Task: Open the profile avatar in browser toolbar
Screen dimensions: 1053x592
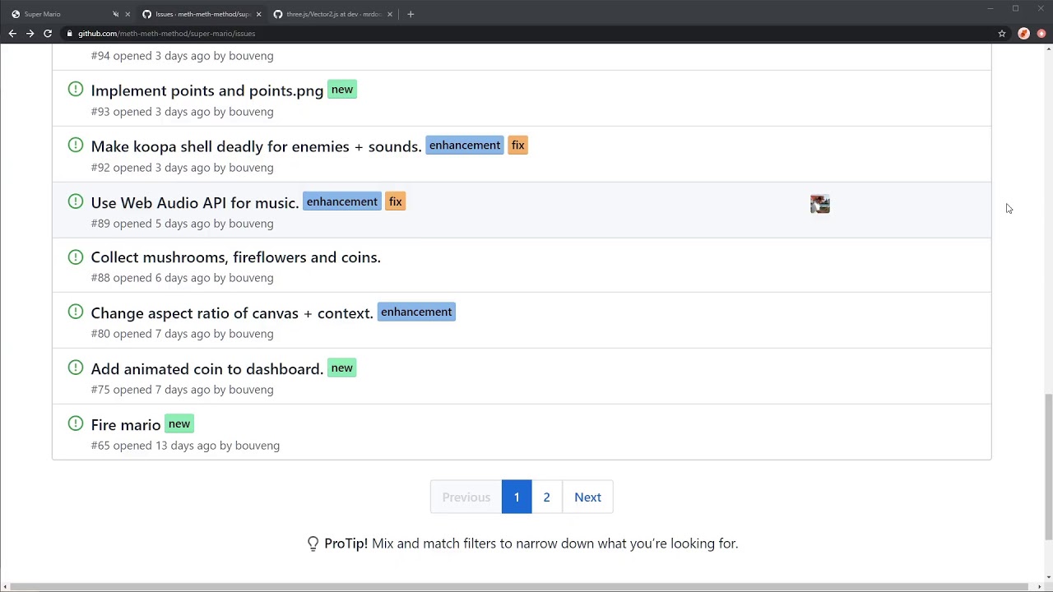Action: (1023, 34)
